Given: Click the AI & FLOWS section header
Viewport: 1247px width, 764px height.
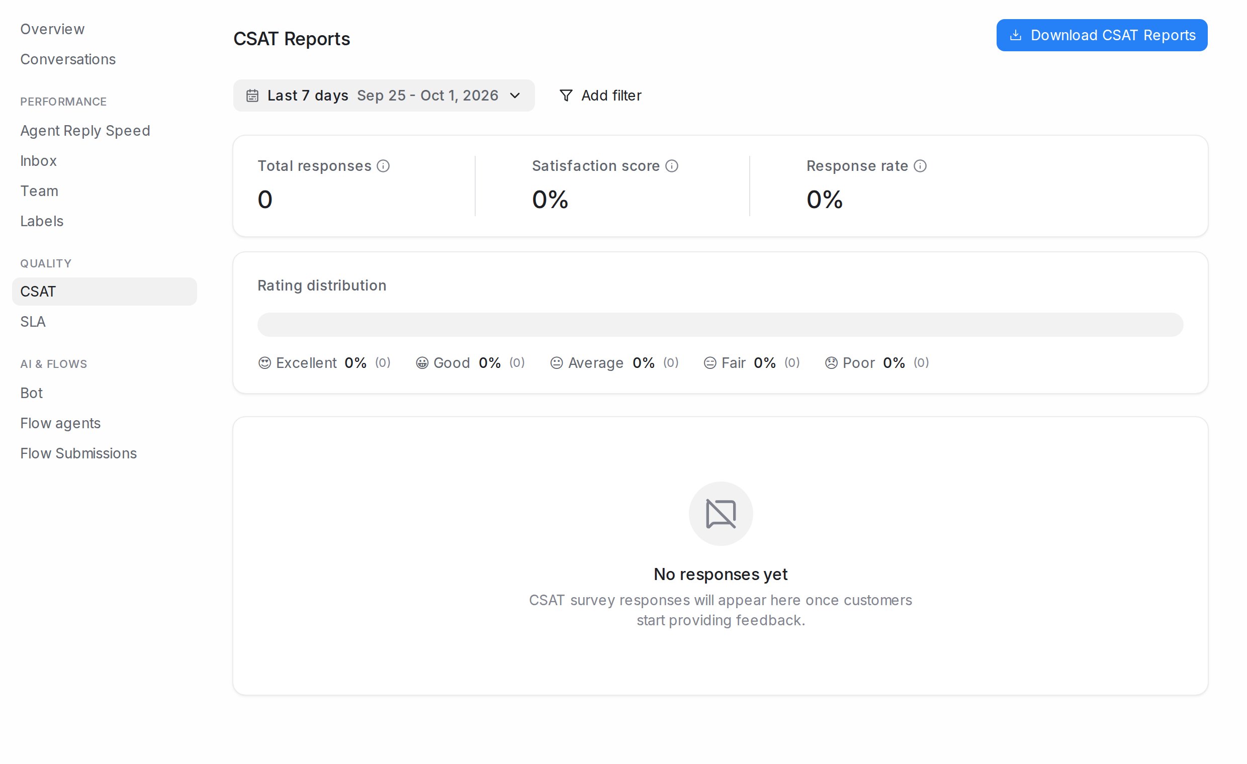Looking at the screenshot, I should click(54, 364).
